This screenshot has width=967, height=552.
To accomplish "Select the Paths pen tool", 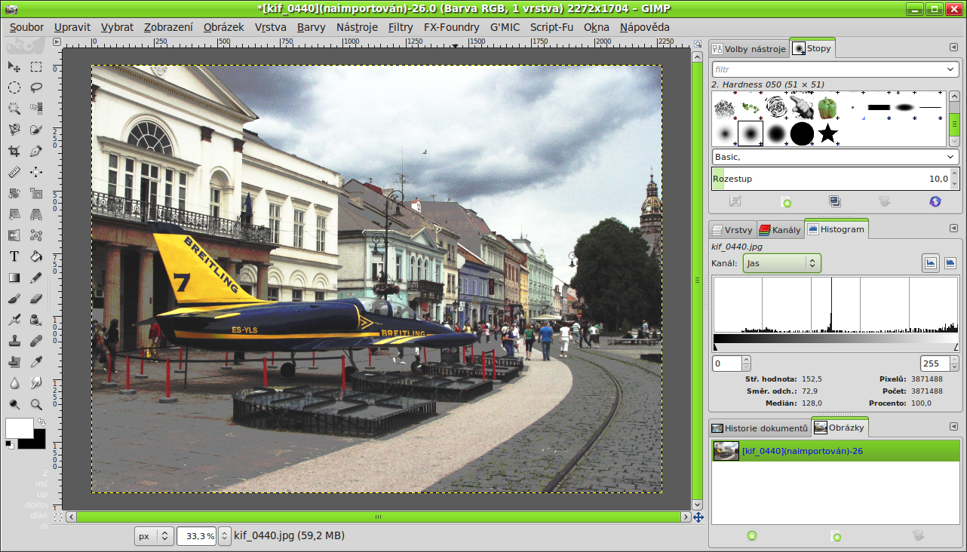I will (36, 151).
